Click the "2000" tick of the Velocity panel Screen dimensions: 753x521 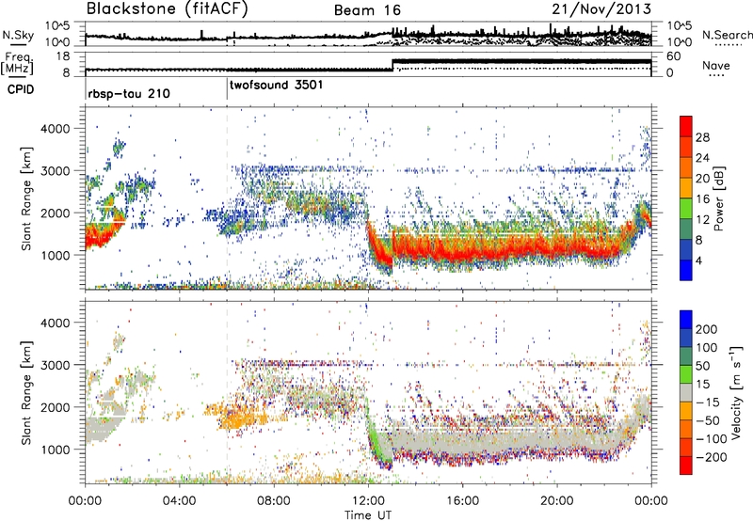click(55, 407)
